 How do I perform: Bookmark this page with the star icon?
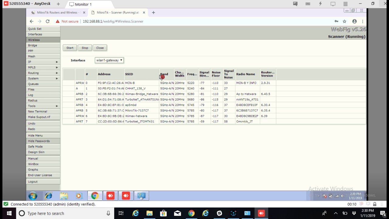[345, 21]
